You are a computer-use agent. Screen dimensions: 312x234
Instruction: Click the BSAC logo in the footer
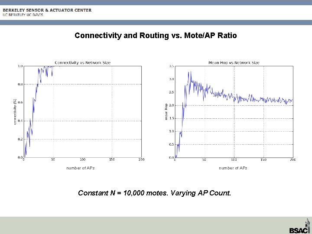(x=300, y=227)
